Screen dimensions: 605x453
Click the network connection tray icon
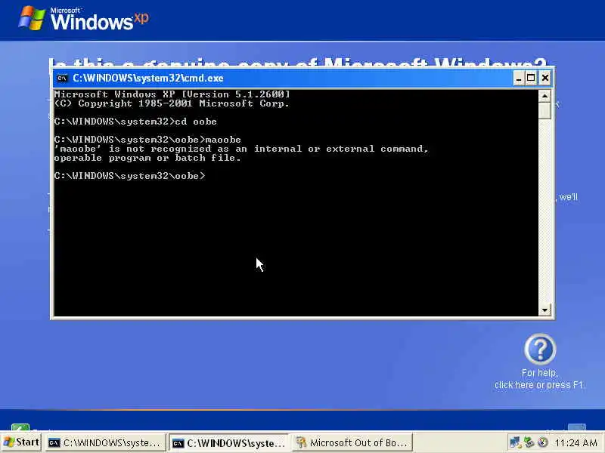(515, 442)
